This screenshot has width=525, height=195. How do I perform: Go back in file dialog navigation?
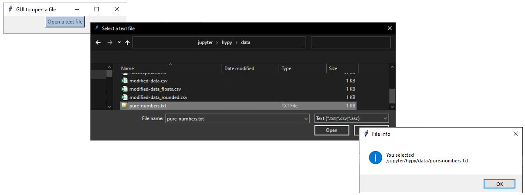98,43
